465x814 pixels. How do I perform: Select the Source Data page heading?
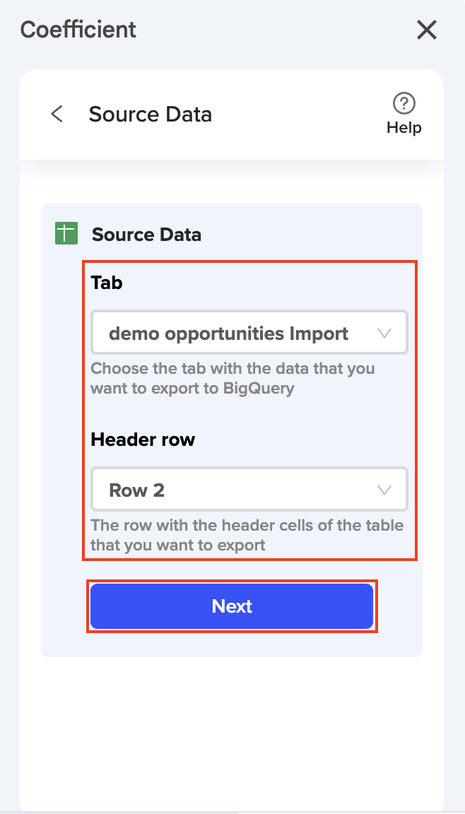pos(150,114)
